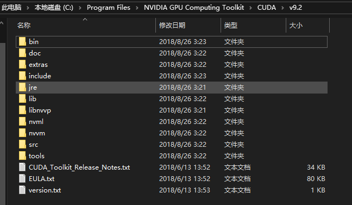
Task: Go to Program Files breadcrumb
Action: (109, 8)
